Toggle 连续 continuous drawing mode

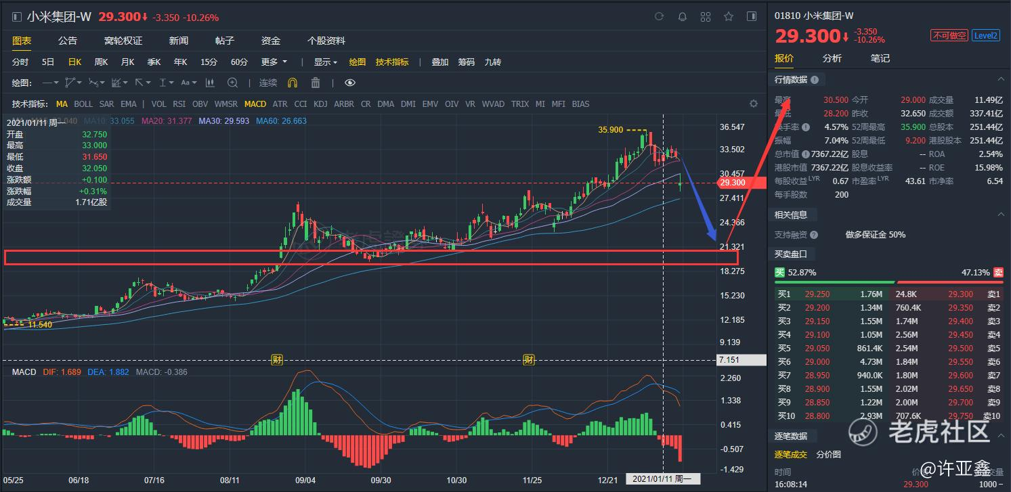click(268, 83)
